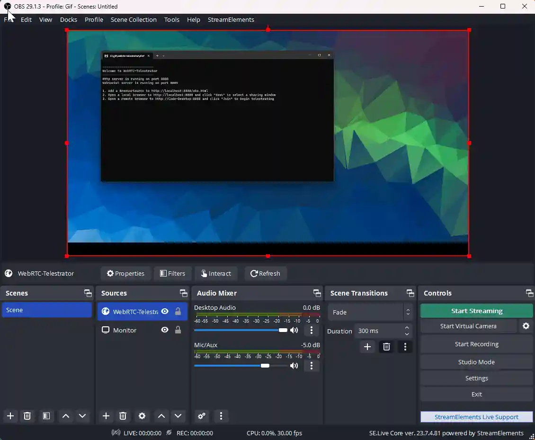Add a new source with the plus icon

coord(106,416)
